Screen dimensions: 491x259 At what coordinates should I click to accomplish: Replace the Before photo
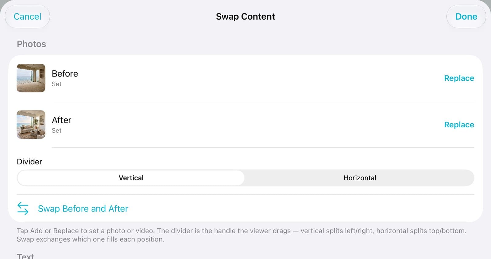point(459,78)
